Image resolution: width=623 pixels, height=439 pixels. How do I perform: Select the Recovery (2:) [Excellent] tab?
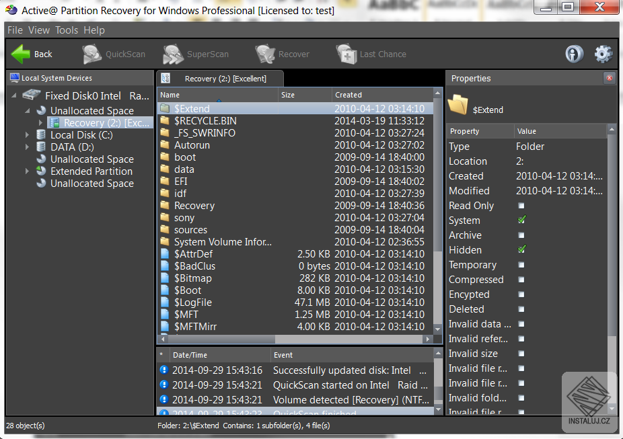220,79
